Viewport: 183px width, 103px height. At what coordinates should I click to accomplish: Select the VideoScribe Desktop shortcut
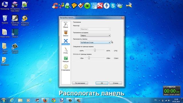[15, 20]
